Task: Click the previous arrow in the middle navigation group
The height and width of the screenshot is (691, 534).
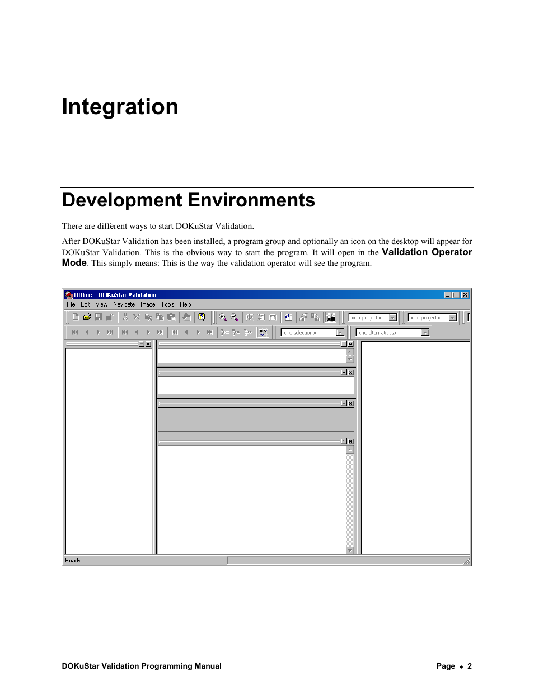Action: point(137,332)
